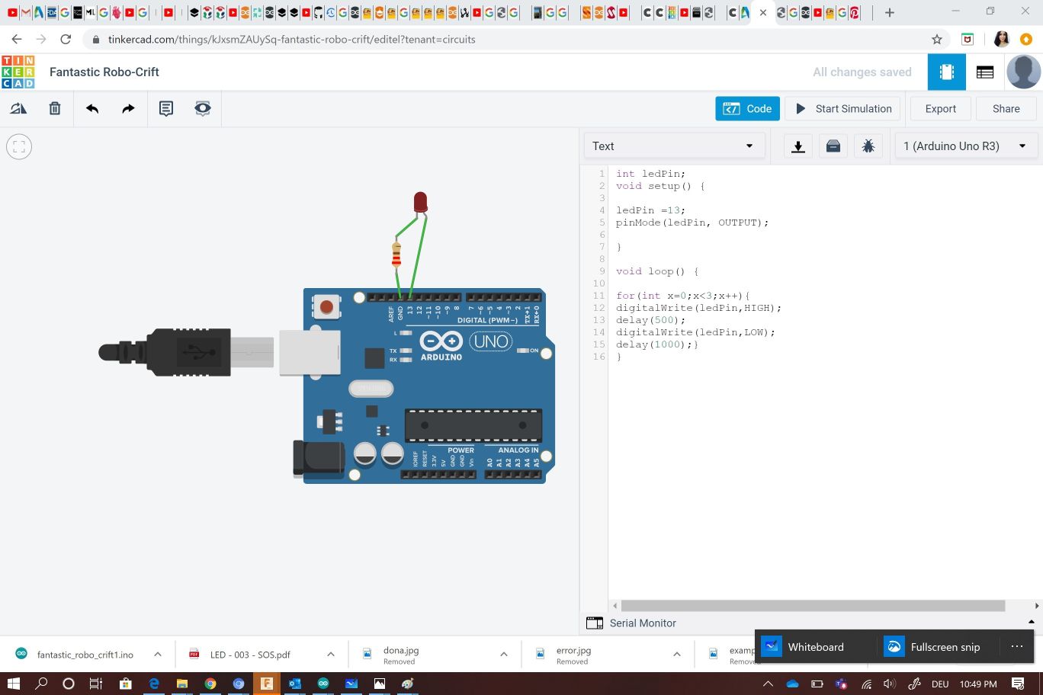1043x695 pixels.
Task: Open Microsoft Edge from the taskbar
Action: [153, 684]
